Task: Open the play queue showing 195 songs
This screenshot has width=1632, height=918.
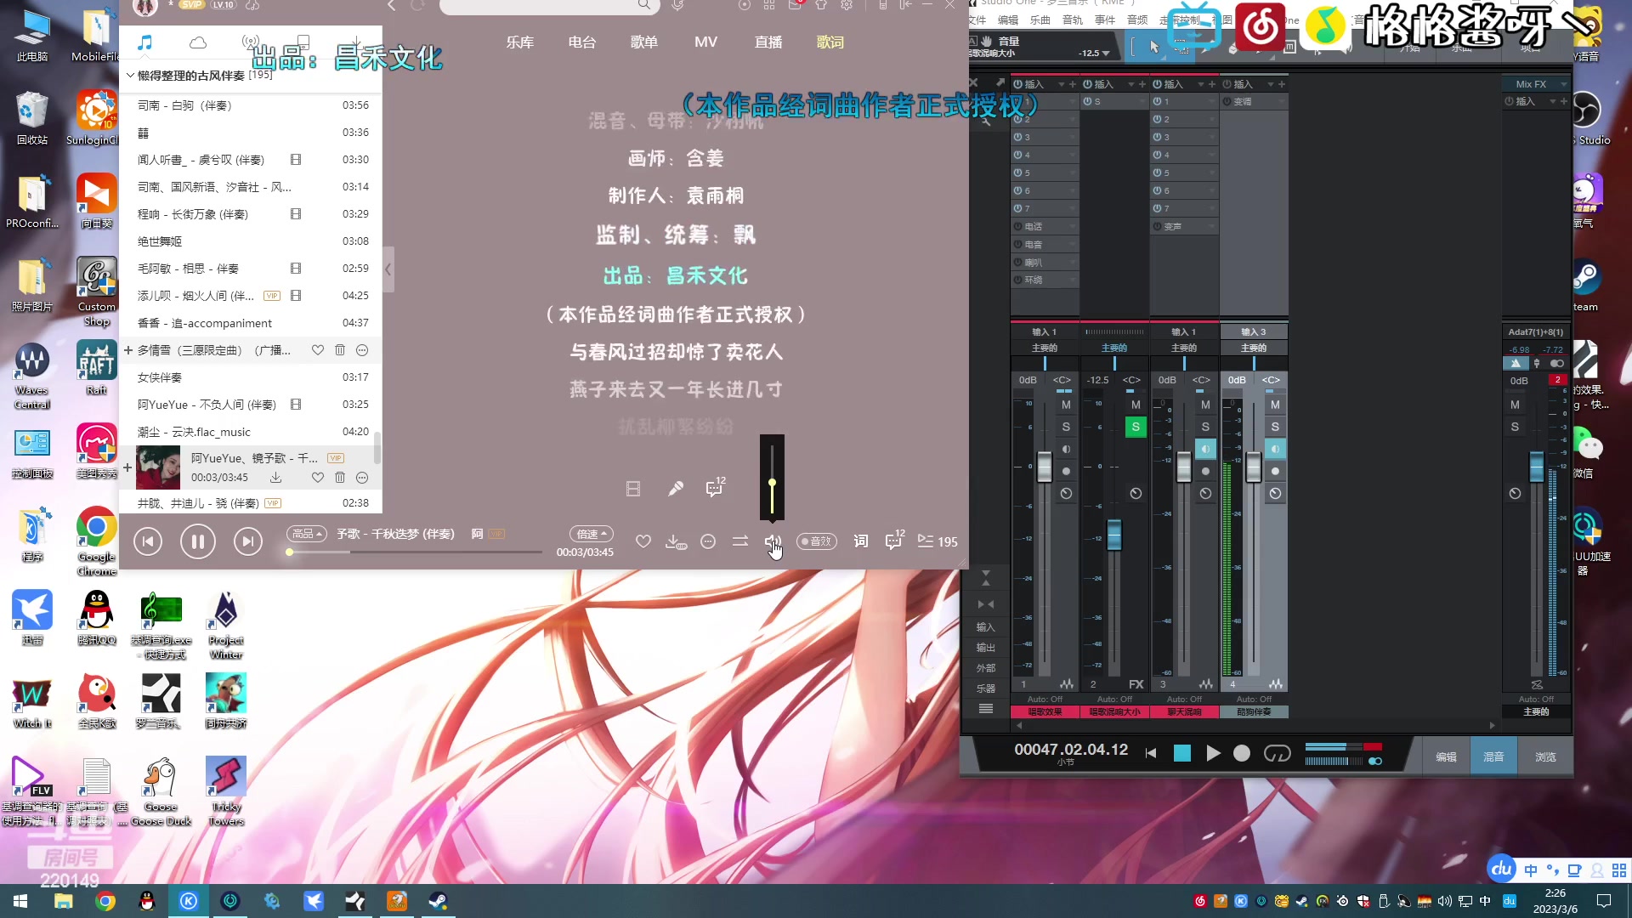Action: pos(938,541)
